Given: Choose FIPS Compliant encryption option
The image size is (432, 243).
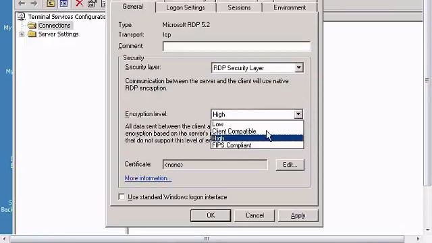Looking at the screenshot, I should click(257, 145).
